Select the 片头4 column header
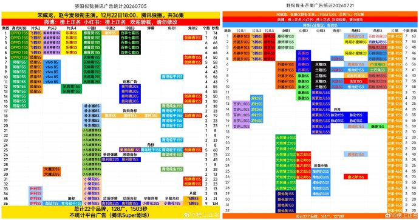This screenshot has width=419, height=220. [x=71, y=28]
